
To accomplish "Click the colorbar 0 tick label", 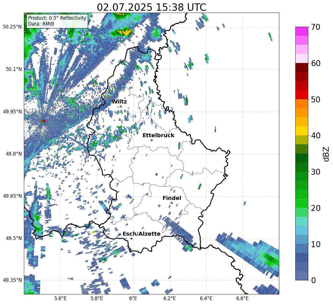I will [313, 280].
